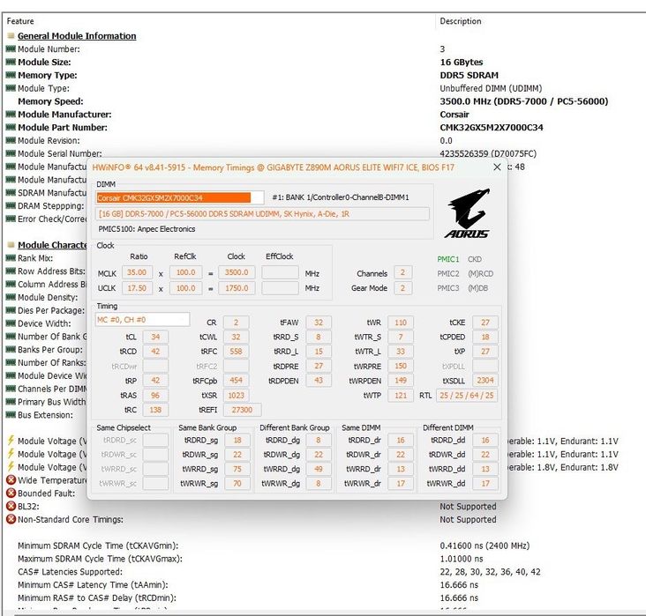Click 'PMIC5100: Anpec Electronics' text
The height and width of the screenshot is (616, 646).
146,229
